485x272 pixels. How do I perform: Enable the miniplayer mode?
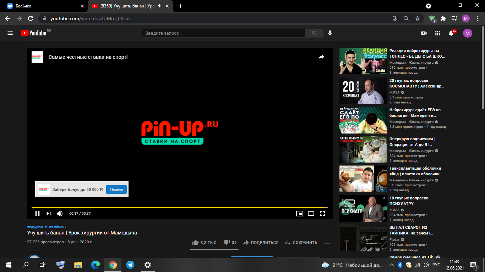pos(300,213)
